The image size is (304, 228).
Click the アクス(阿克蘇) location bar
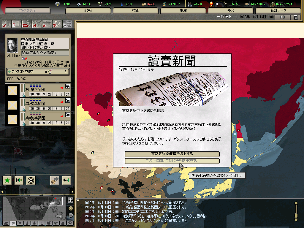pyautogui.click(x=38, y=72)
